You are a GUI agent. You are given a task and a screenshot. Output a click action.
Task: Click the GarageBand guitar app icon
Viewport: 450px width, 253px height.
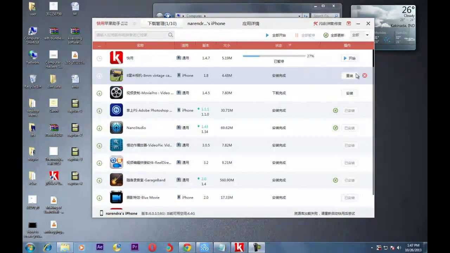pos(116,180)
